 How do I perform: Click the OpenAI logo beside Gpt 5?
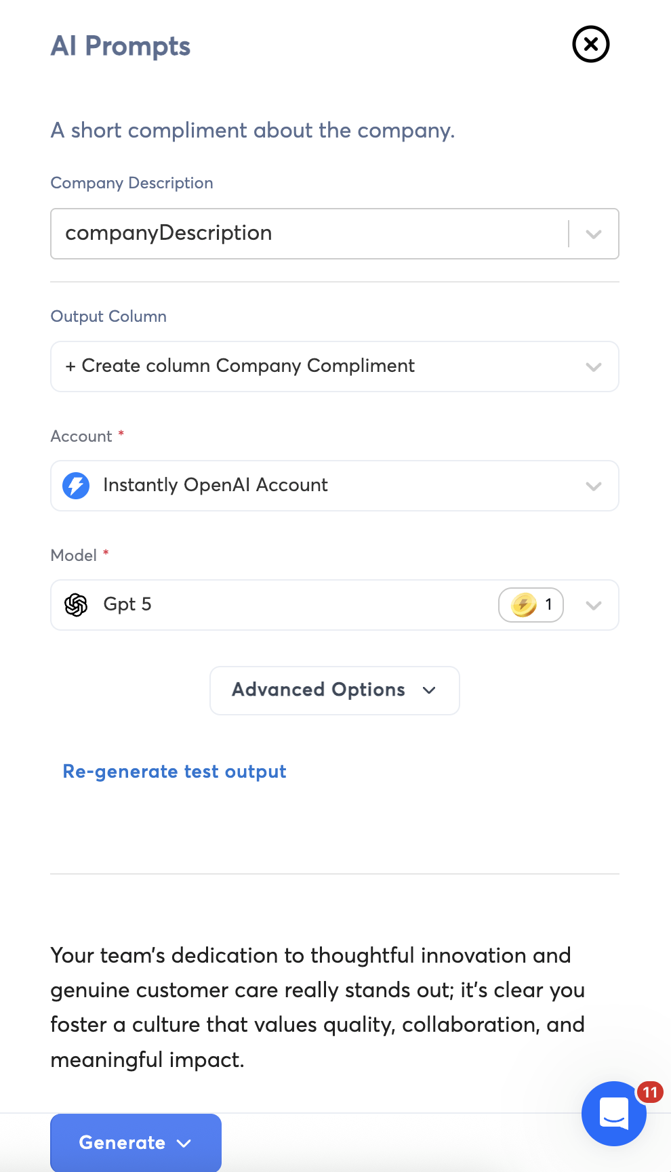(x=76, y=605)
